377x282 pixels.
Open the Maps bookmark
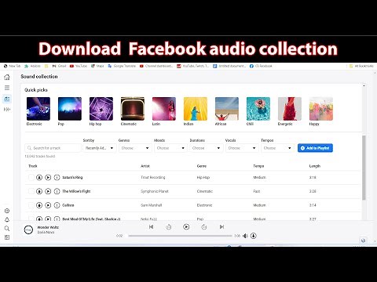(x=97, y=66)
